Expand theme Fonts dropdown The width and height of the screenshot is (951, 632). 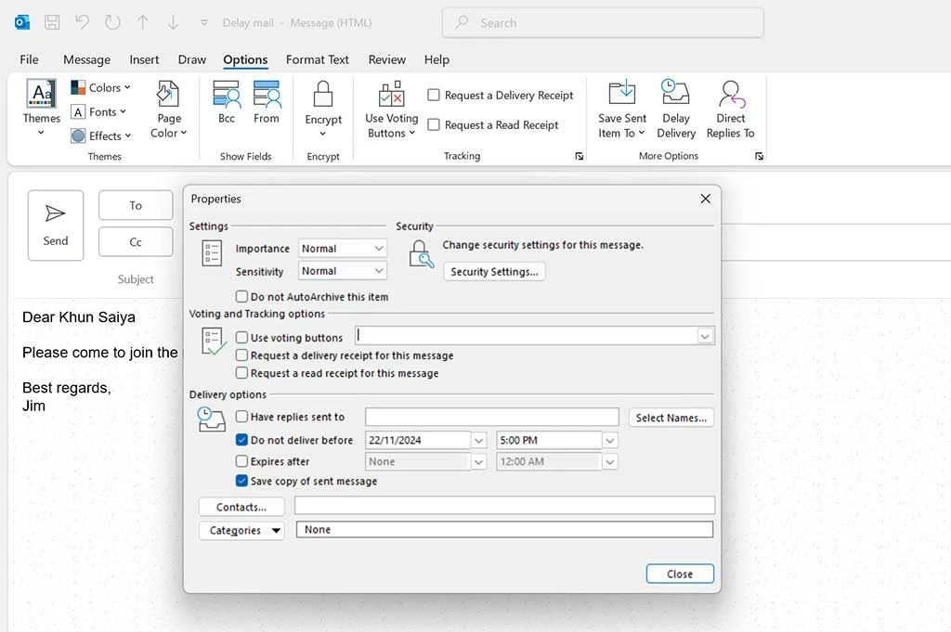[x=98, y=112]
